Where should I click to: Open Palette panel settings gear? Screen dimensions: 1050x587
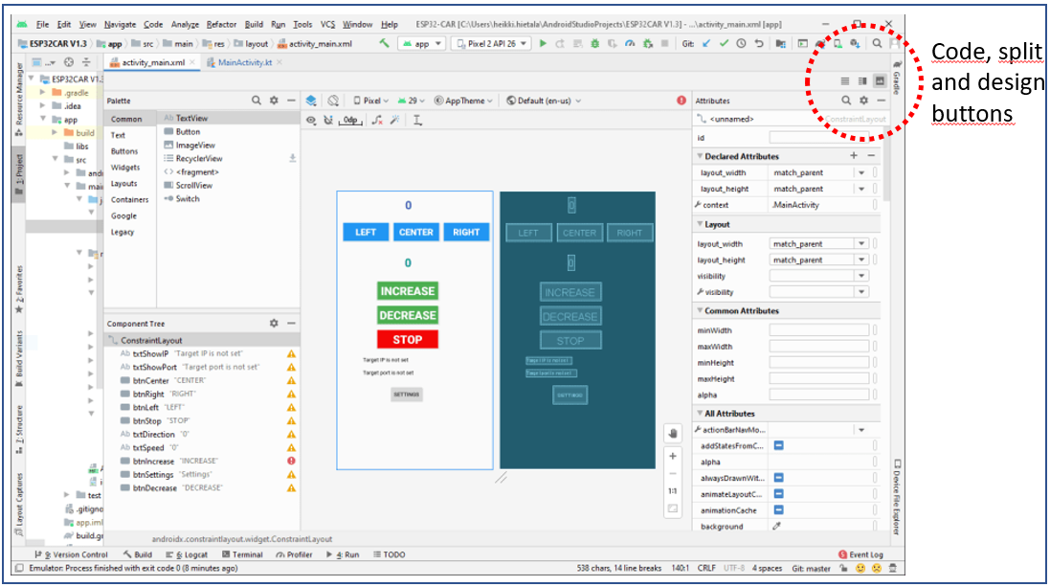pyautogui.click(x=274, y=101)
